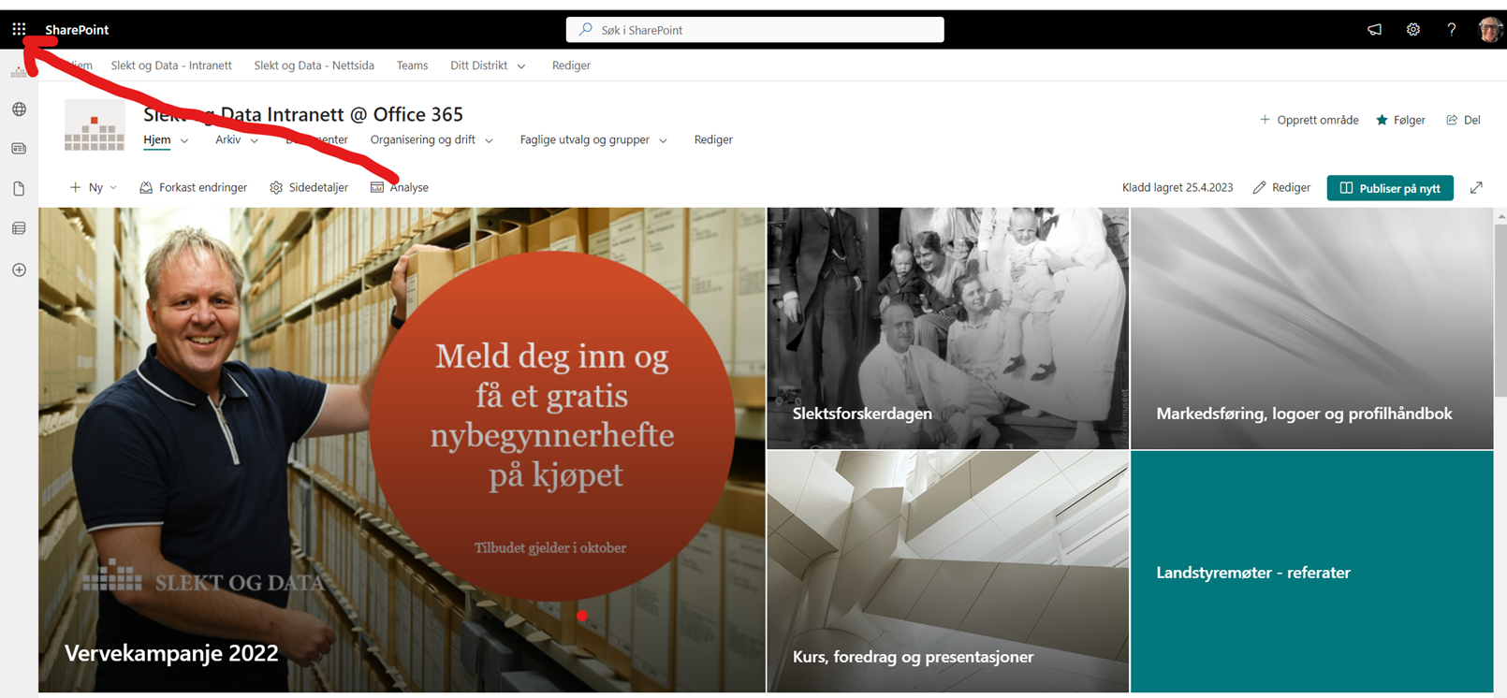Open the files icon in the left sidebar
1507x698 pixels.
[19, 188]
